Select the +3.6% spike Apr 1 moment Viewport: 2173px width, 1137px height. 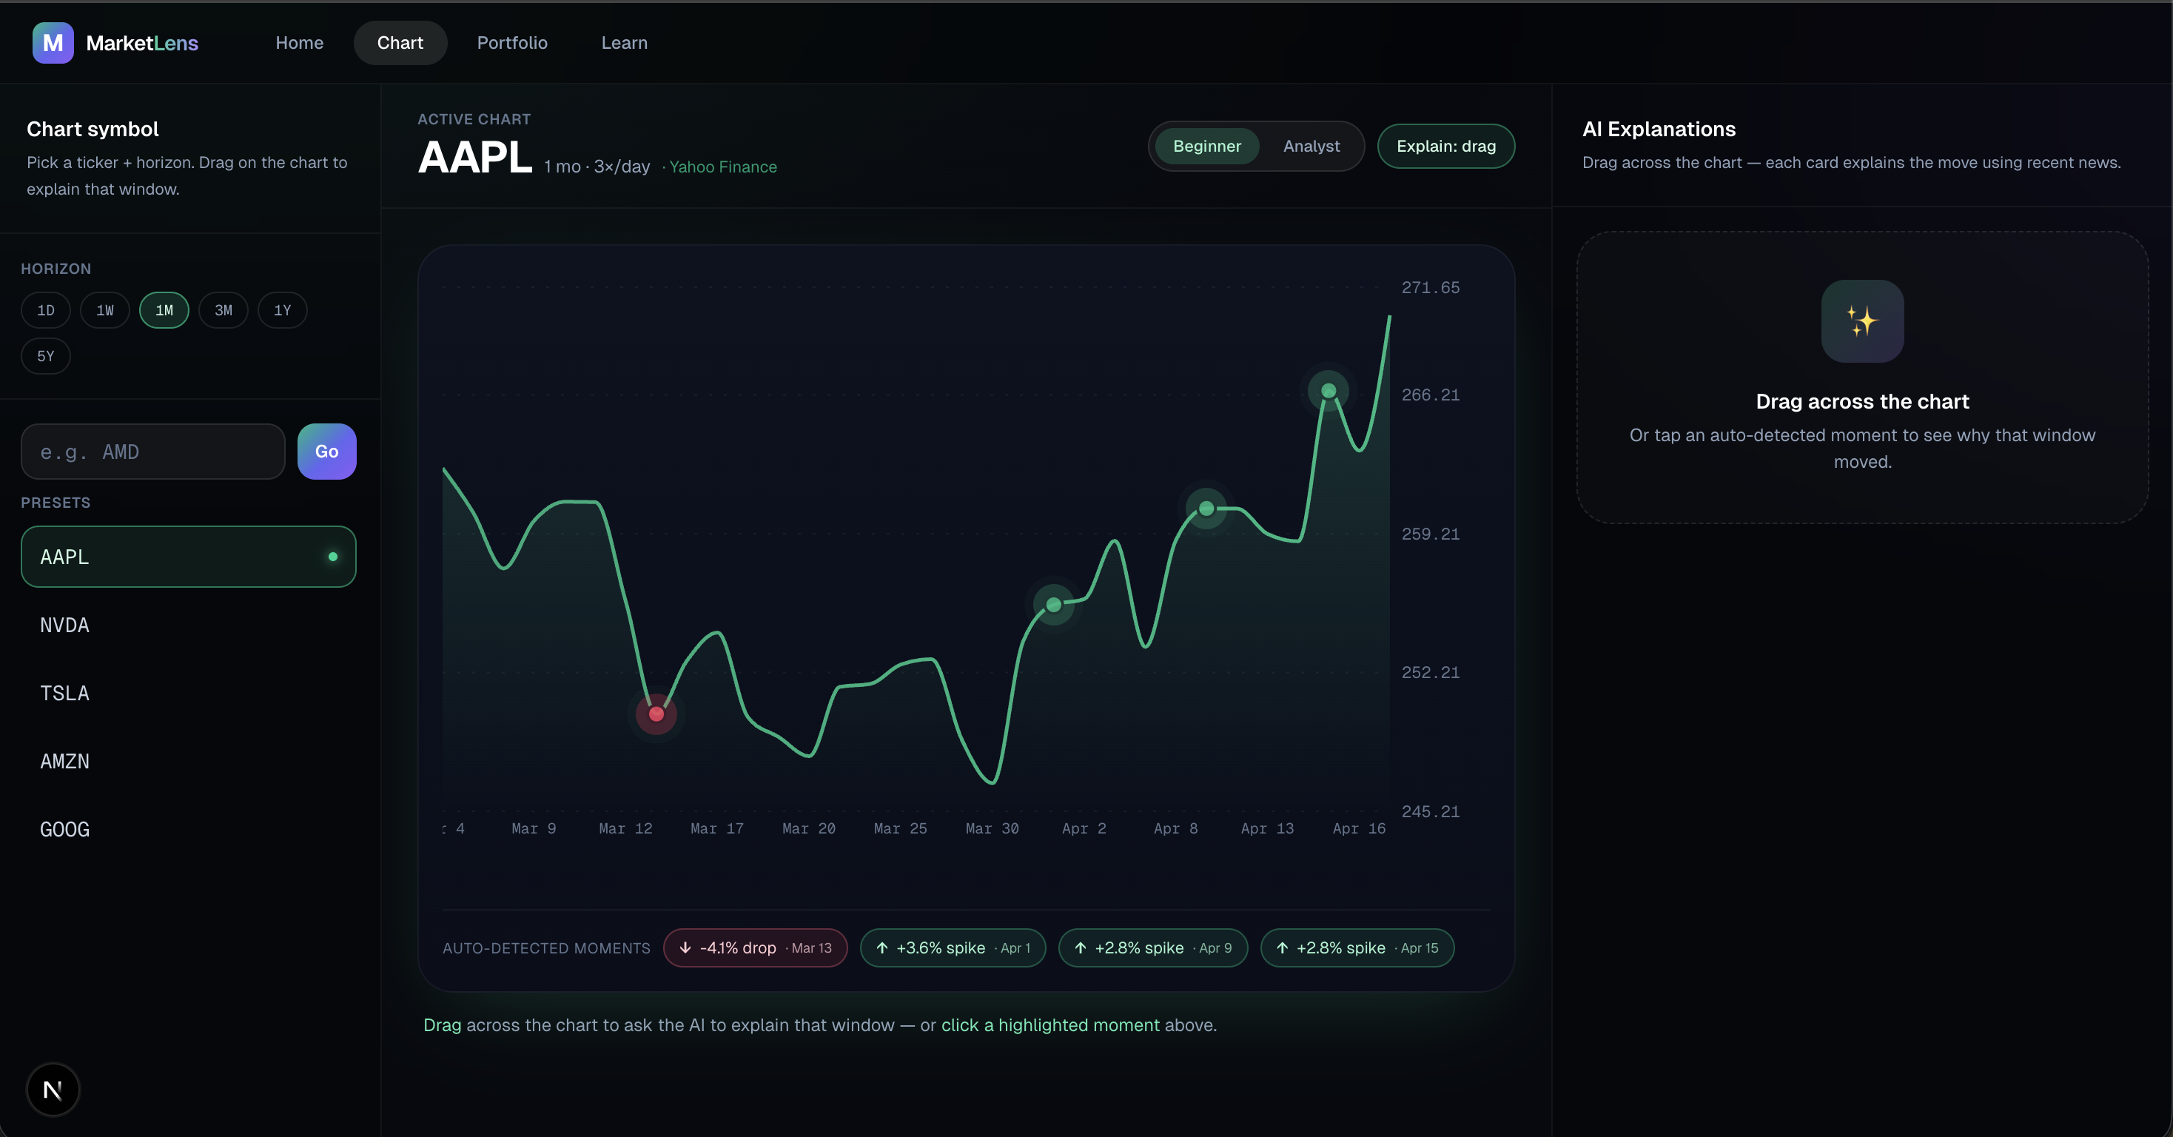point(953,948)
